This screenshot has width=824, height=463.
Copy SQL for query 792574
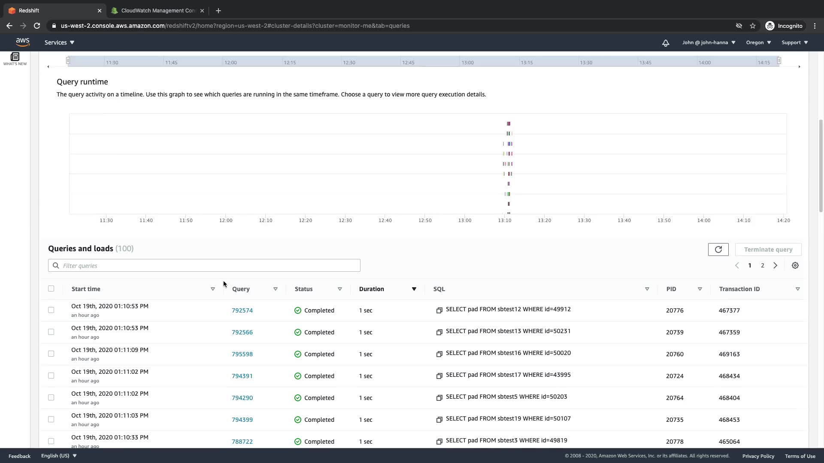[439, 310]
